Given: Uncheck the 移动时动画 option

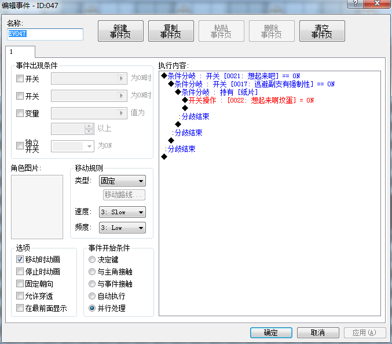Looking at the screenshot, I should (20, 259).
